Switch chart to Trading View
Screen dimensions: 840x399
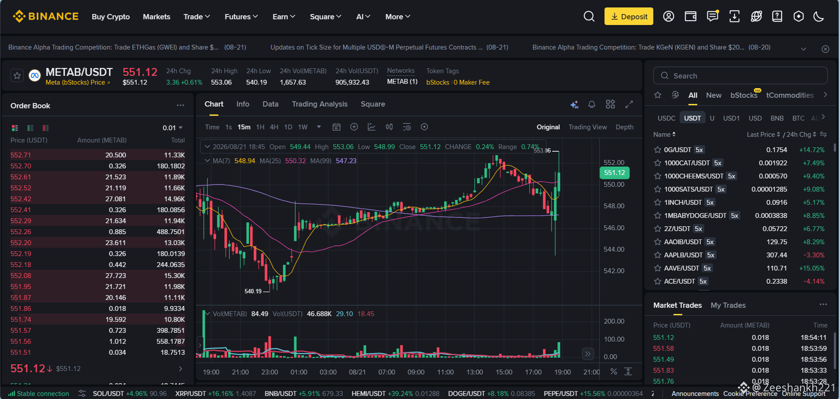pyautogui.click(x=587, y=127)
